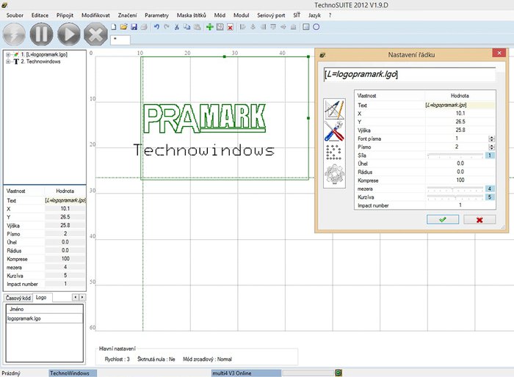Click multi4 V3 Online in the status bar
The width and height of the screenshot is (514, 377).
(246, 373)
